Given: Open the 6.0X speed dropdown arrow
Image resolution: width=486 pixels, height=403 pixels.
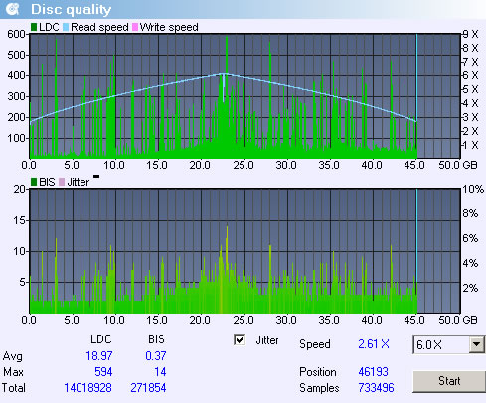Looking at the screenshot, I should (477, 344).
